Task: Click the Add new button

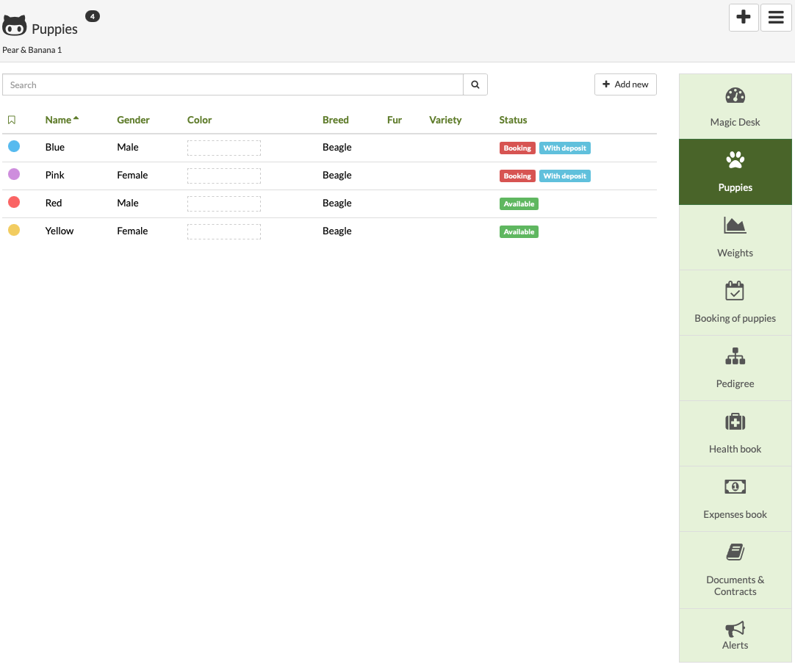Action: coord(625,84)
